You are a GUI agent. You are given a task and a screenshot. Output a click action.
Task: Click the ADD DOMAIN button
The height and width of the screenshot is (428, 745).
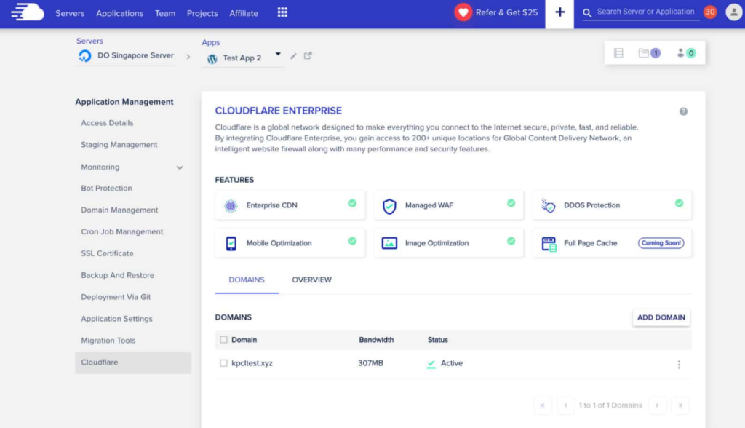pos(661,317)
